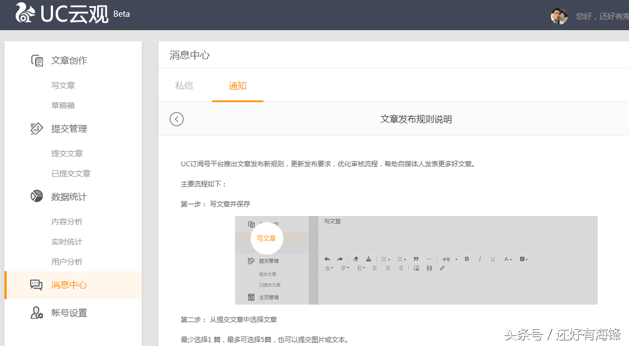Check 实时统计 statistics

tap(67, 241)
